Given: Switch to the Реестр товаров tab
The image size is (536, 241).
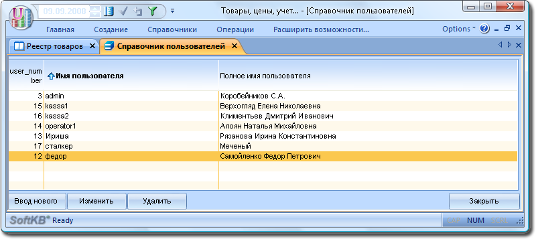Looking at the screenshot, I should click(54, 46).
